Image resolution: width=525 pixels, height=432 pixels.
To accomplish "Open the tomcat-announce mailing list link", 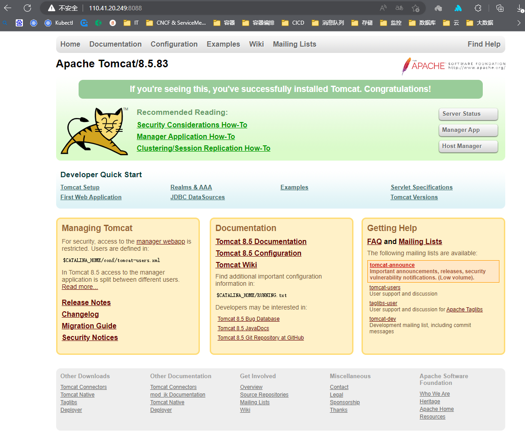I will (x=392, y=265).
